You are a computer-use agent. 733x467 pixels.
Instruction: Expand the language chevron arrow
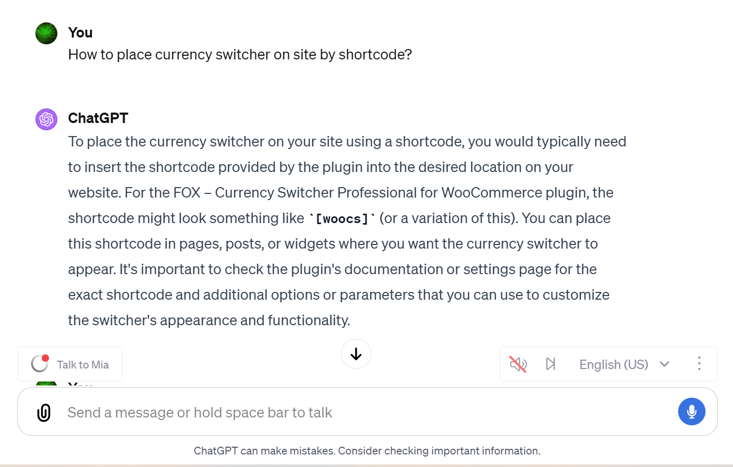665,364
